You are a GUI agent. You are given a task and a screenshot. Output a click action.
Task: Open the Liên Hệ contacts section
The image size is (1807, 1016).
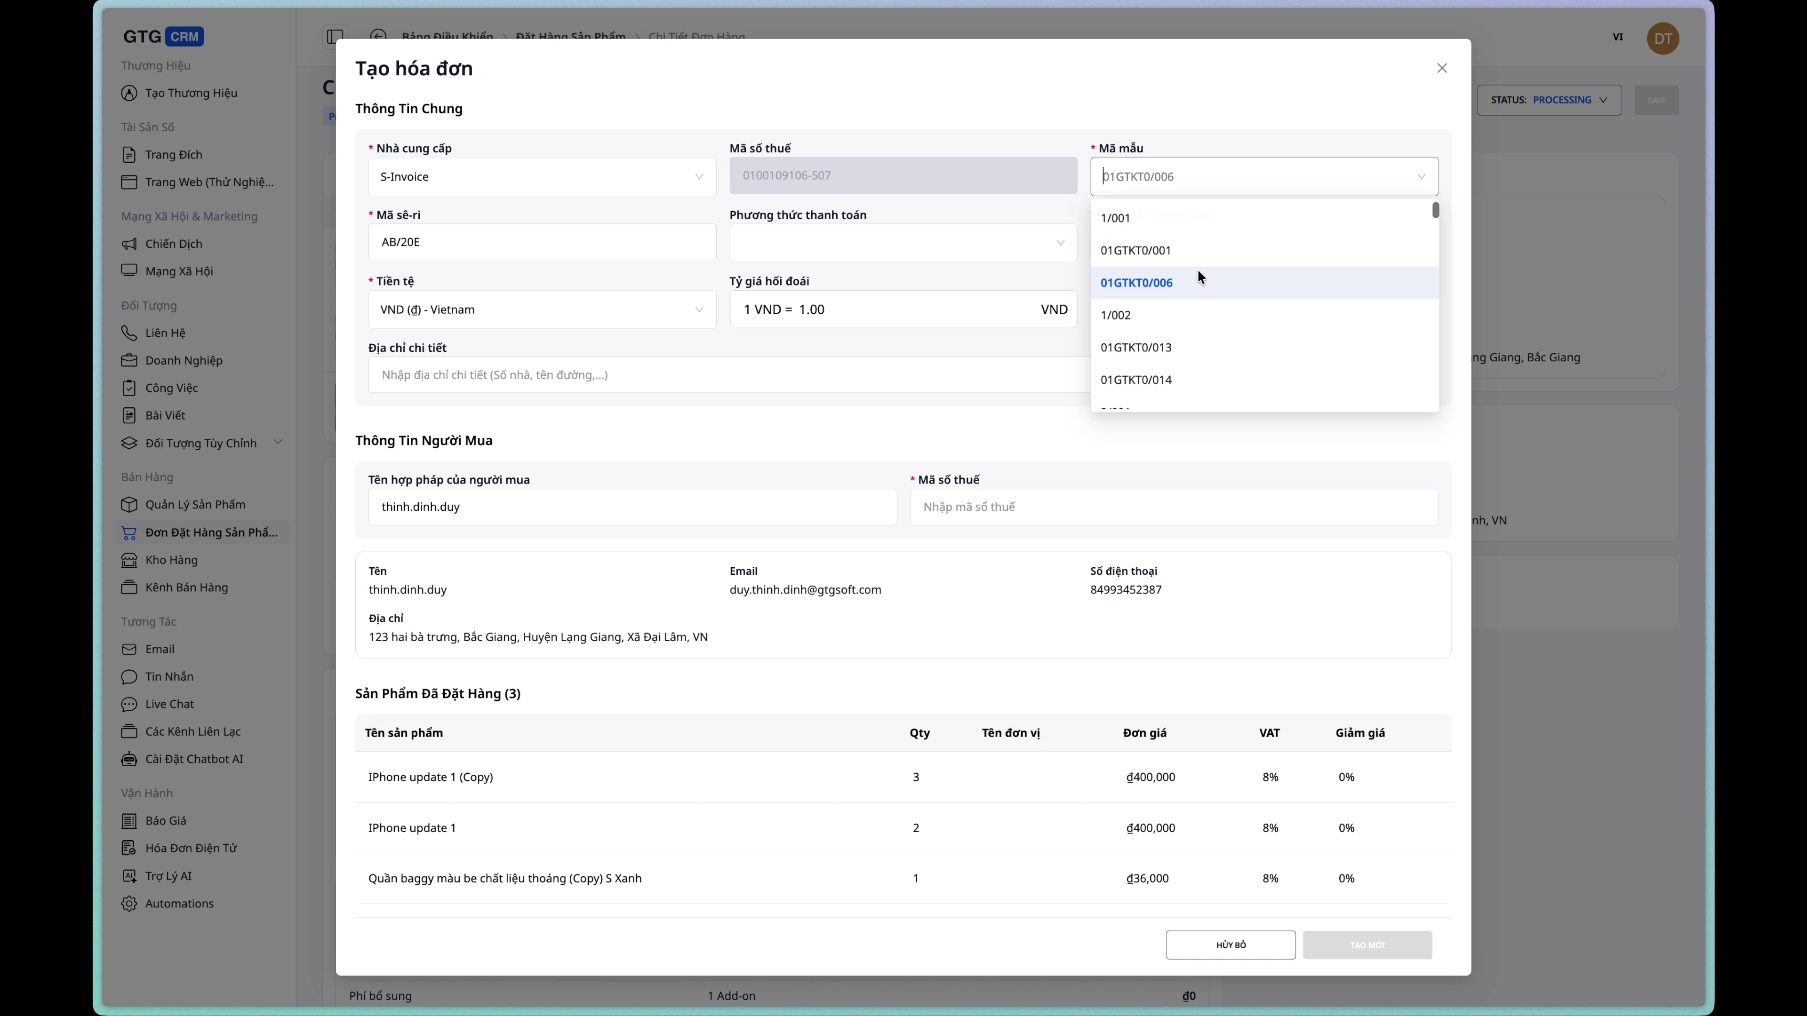(166, 333)
